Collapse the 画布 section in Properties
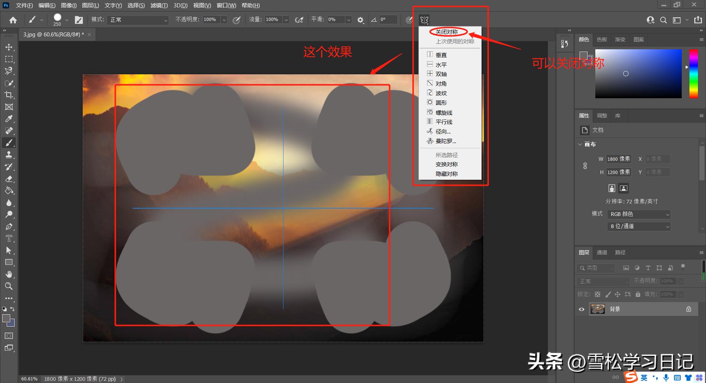The image size is (706, 383). click(580, 144)
